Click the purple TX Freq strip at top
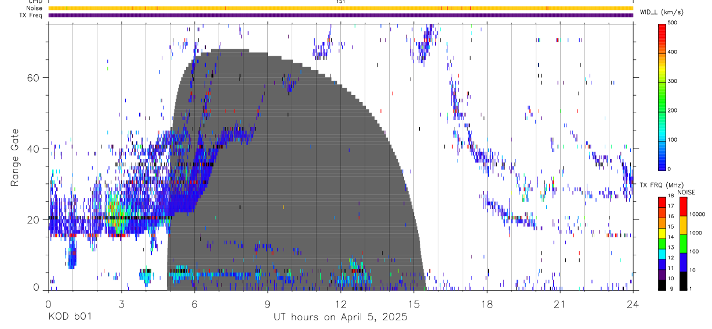 click(340, 15)
